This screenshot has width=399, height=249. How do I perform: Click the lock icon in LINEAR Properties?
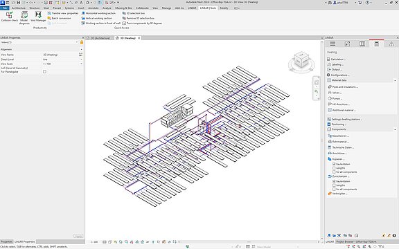coord(82,42)
